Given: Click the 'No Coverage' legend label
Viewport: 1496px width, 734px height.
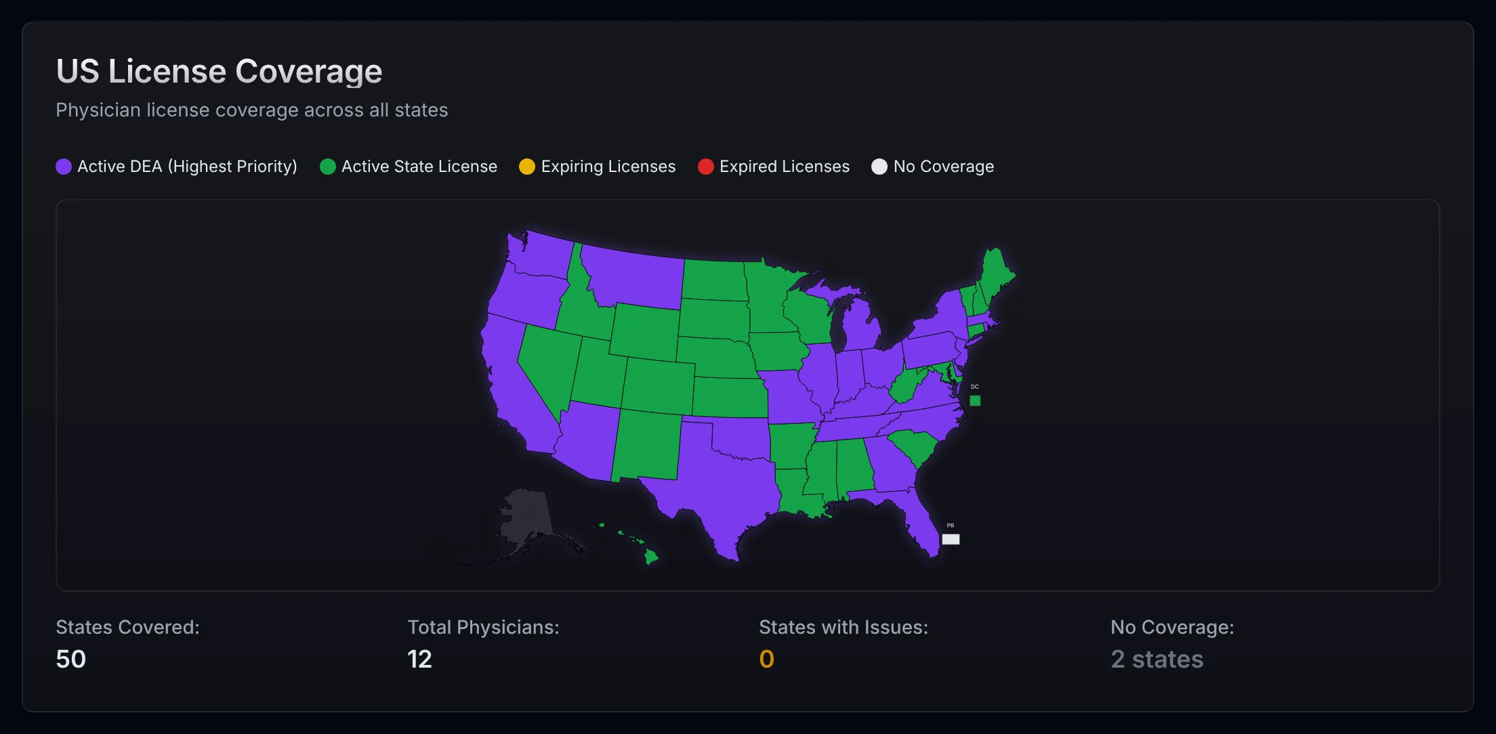Looking at the screenshot, I should tap(944, 167).
